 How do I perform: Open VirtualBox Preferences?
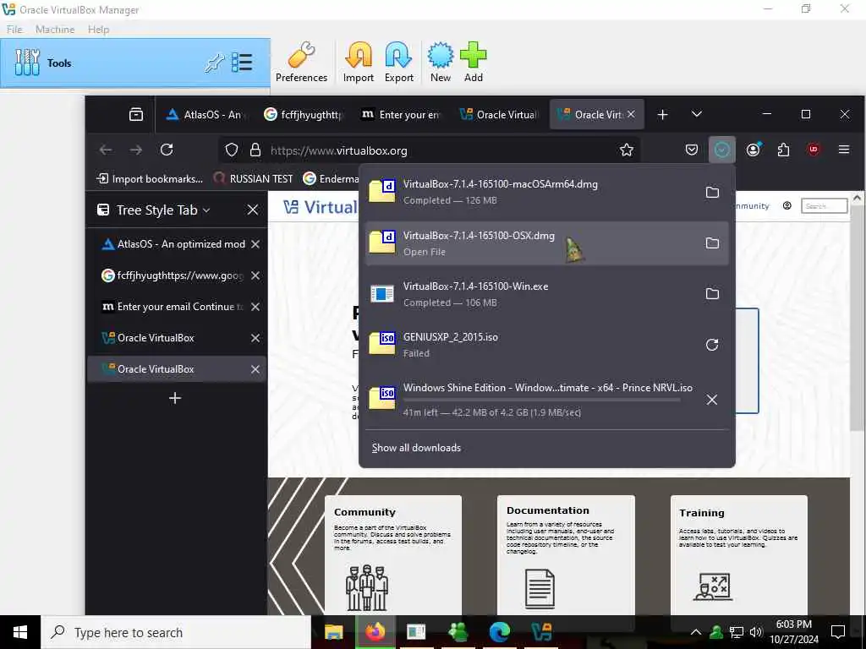click(301, 62)
